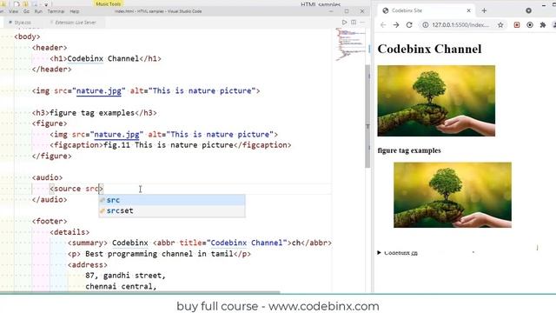Click the <footer> tag line

[50, 221]
